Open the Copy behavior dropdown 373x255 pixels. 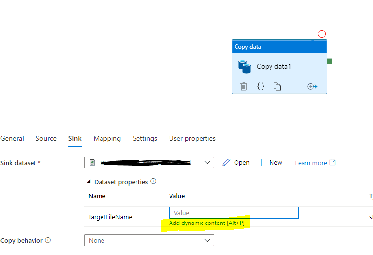[x=149, y=240]
